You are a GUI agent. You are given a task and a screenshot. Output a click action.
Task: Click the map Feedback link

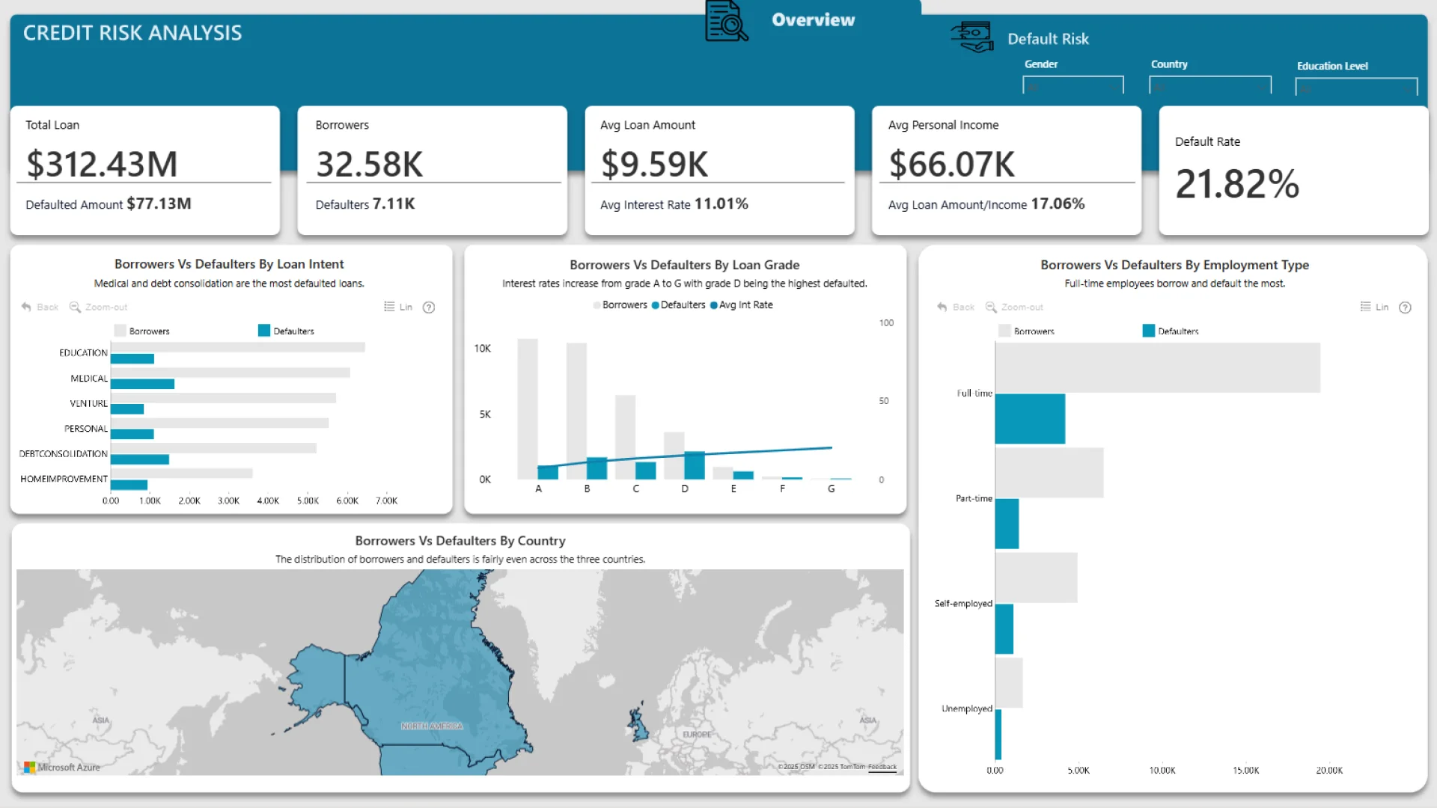click(x=882, y=767)
